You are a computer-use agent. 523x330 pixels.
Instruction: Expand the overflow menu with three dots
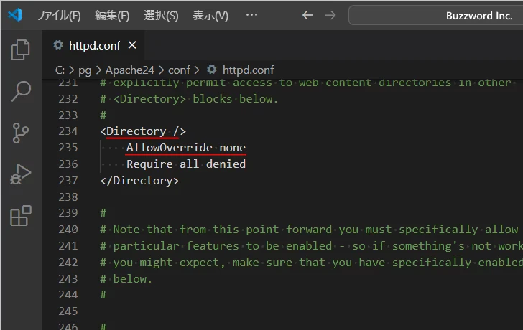coord(251,15)
